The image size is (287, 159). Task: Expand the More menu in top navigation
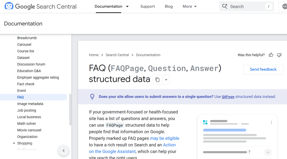190,6
